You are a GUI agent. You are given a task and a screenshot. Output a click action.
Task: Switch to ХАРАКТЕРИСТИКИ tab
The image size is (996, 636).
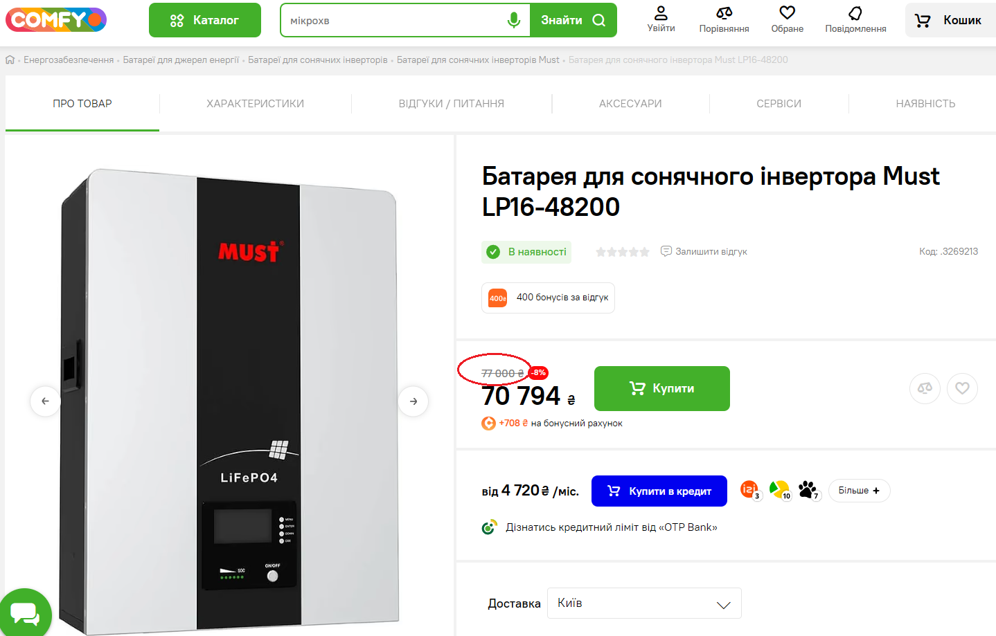(x=255, y=104)
